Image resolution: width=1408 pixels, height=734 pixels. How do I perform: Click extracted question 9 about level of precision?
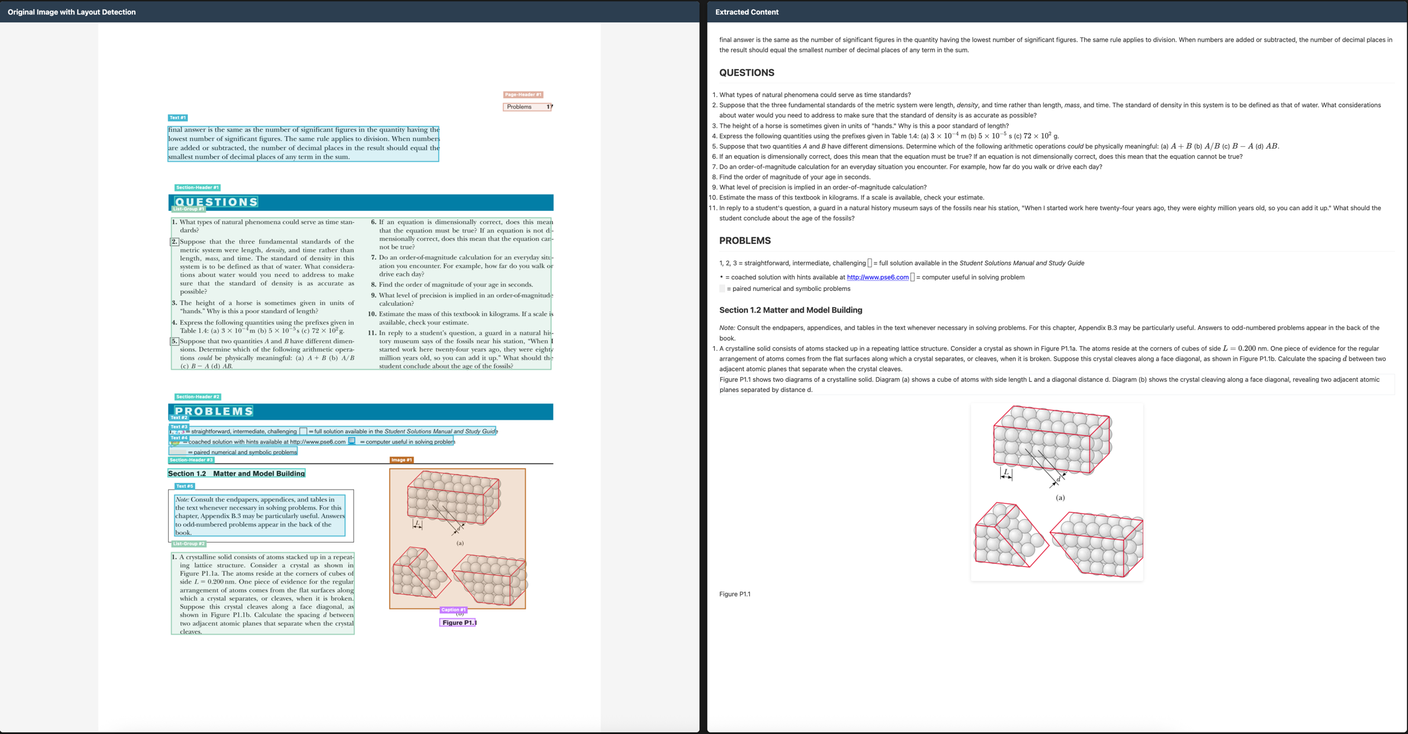[823, 187]
